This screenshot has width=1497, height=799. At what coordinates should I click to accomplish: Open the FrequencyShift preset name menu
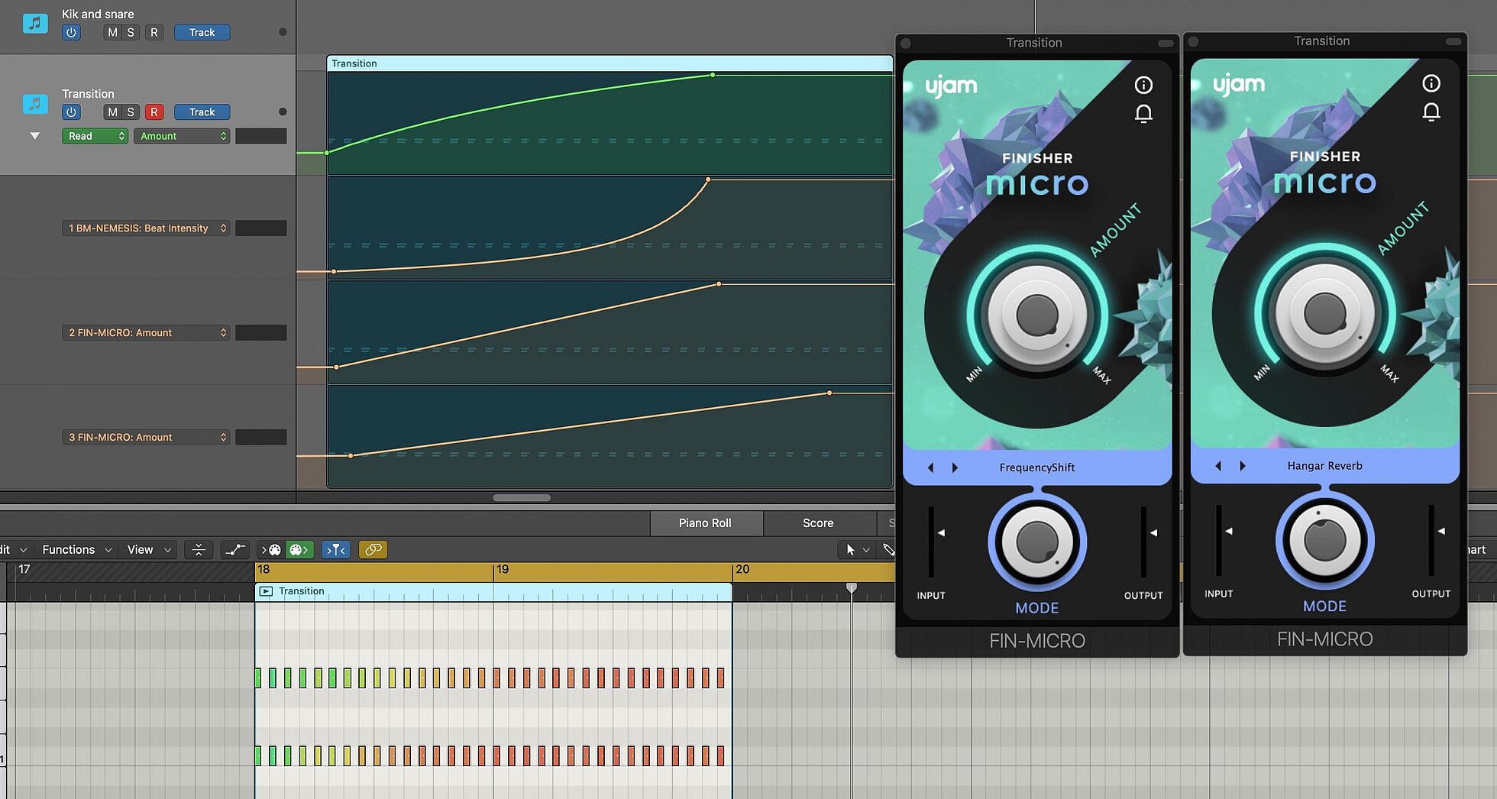(1037, 467)
